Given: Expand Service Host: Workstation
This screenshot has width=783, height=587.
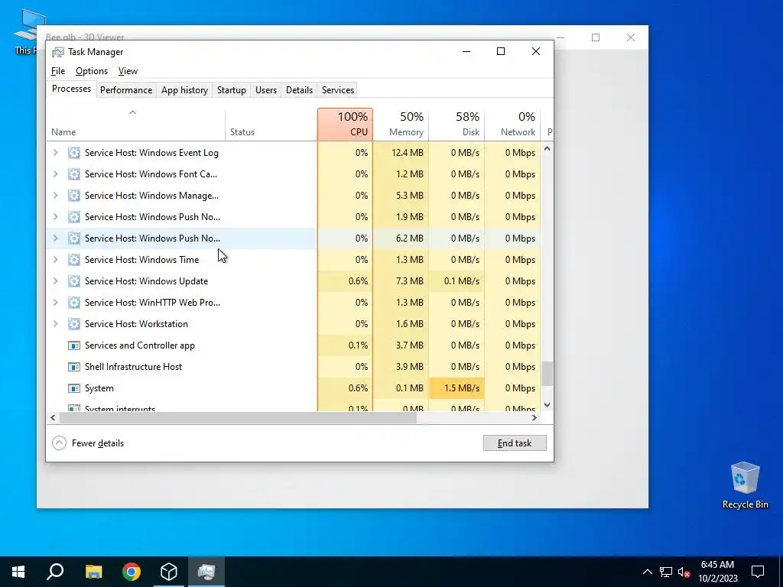Looking at the screenshot, I should pyautogui.click(x=55, y=324).
